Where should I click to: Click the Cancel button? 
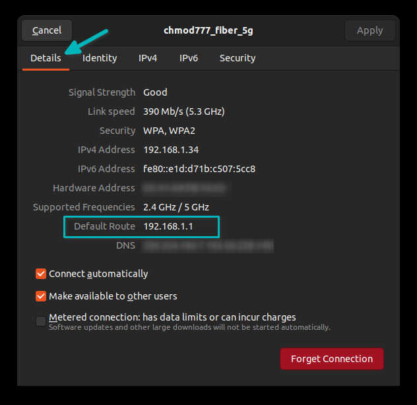pos(47,30)
